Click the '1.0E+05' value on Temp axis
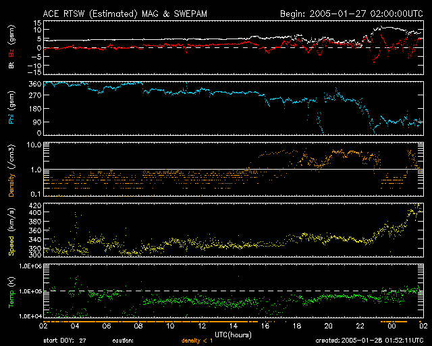Screen dimensions: 432x346 (30, 291)
